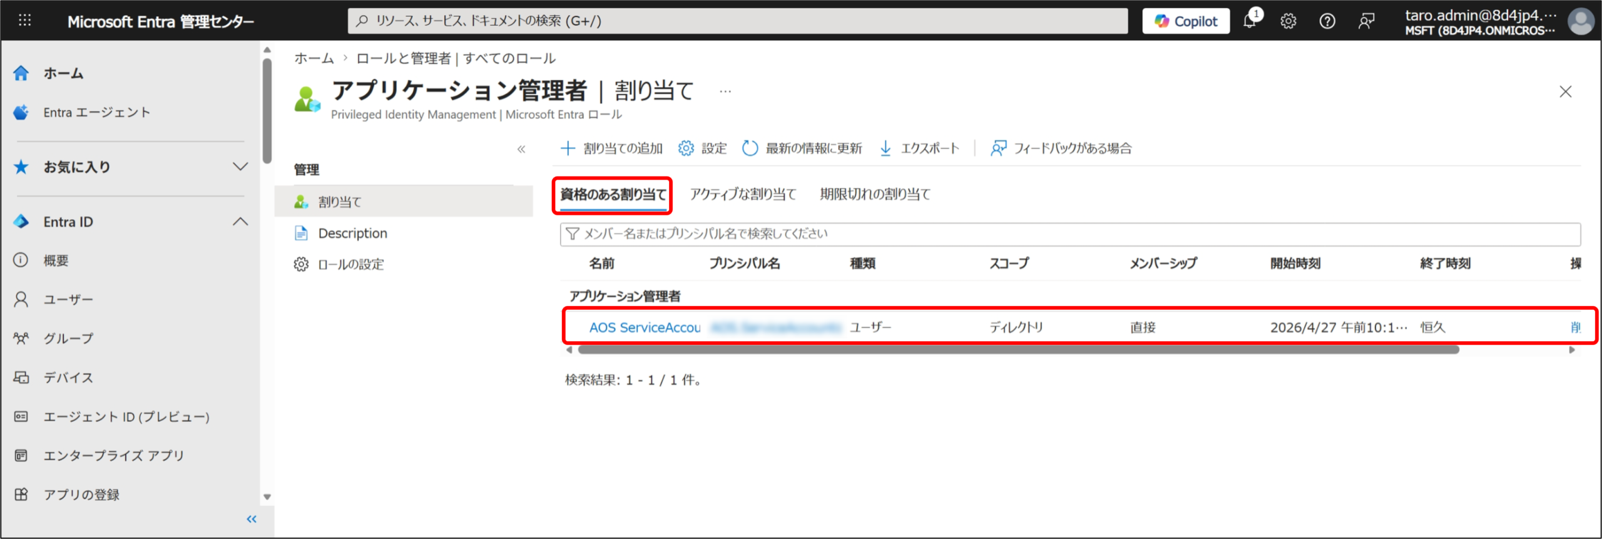1602x539 pixels.
Task: Switch to the 期限切れの割り当て tab
Action: coord(875,195)
